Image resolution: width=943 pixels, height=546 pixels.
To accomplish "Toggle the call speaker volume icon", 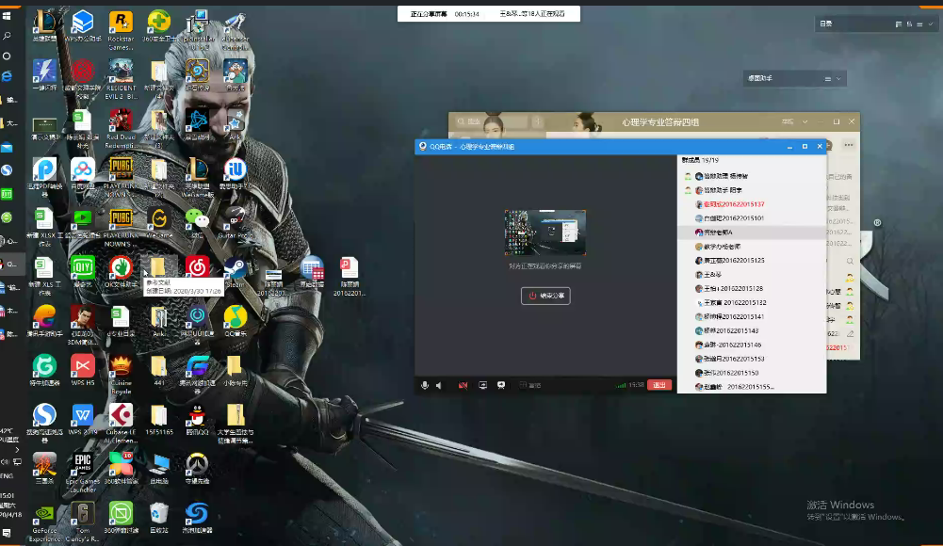I will coord(439,385).
